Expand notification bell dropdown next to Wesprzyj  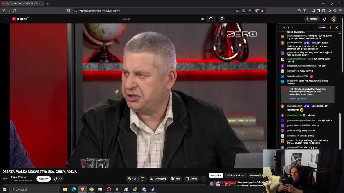tap(58, 179)
